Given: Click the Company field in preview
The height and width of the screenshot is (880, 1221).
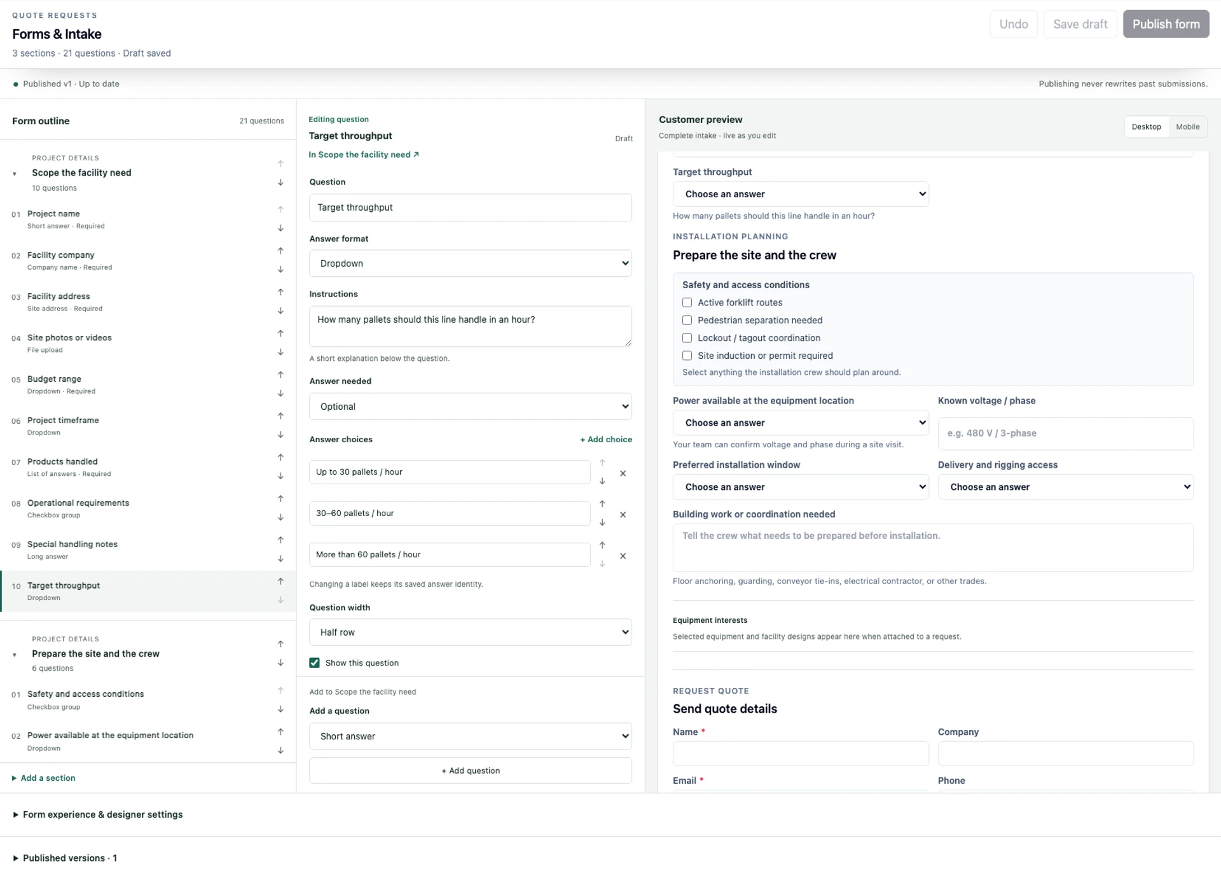Looking at the screenshot, I should (1066, 754).
